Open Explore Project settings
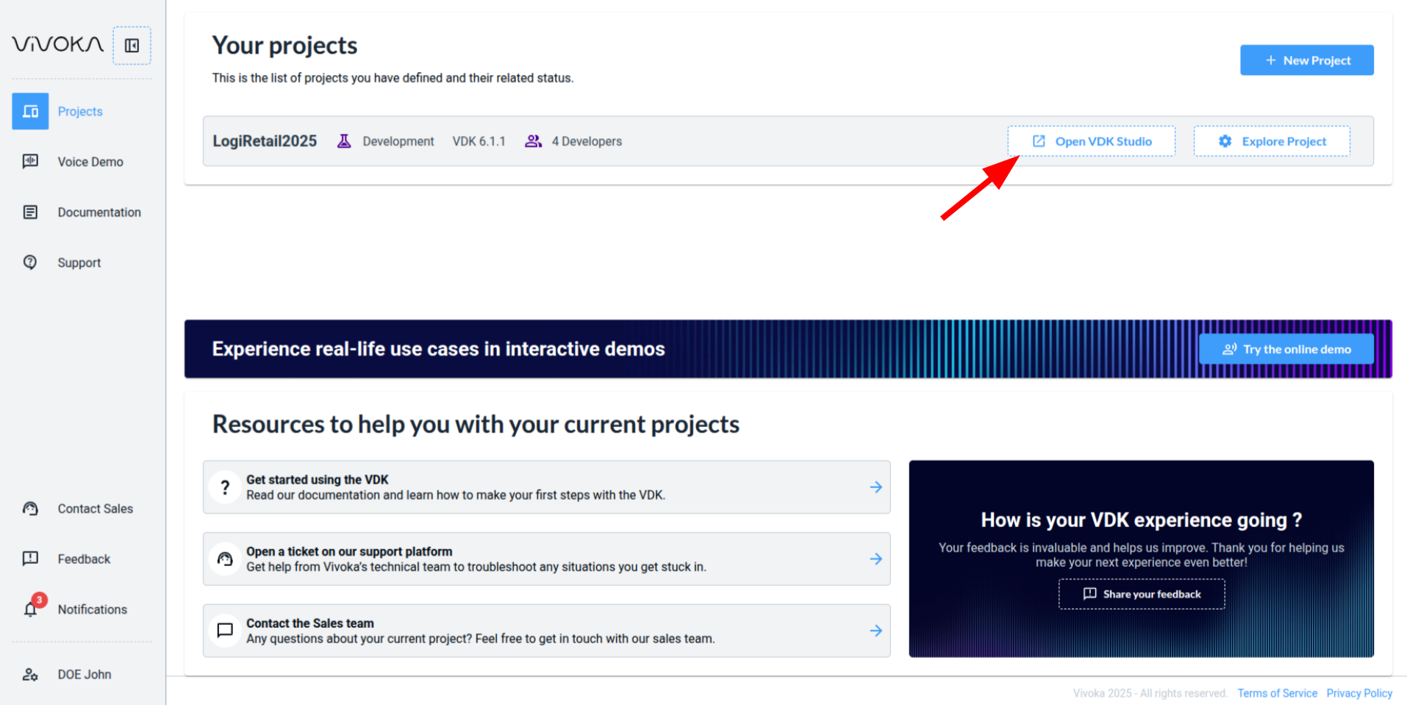 pos(1272,140)
